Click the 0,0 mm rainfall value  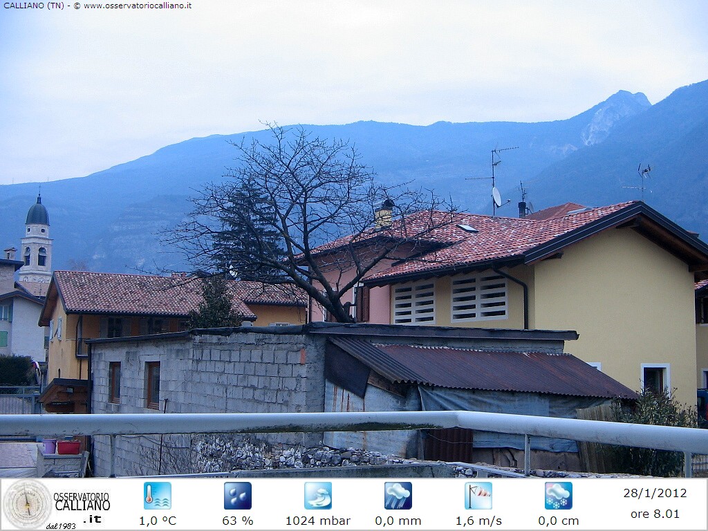[398, 521]
